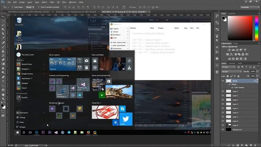This screenshot has height=147, width=261.
Task: Add a Hue/Saturation adjustment
Action: pyautogui.click(x=227, y=54)
